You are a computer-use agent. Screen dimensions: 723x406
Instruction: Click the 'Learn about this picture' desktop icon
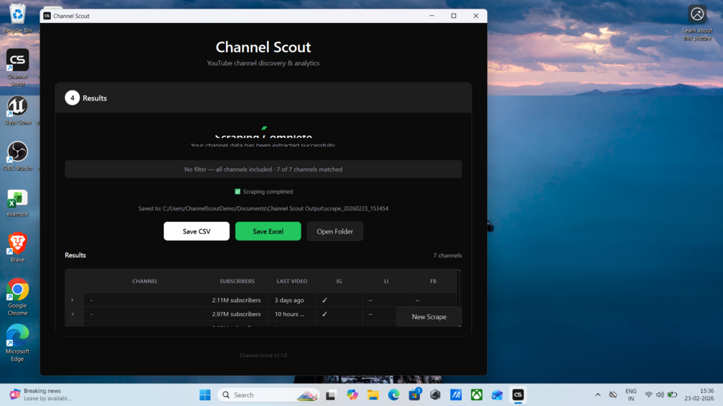(x=697, y=22)
